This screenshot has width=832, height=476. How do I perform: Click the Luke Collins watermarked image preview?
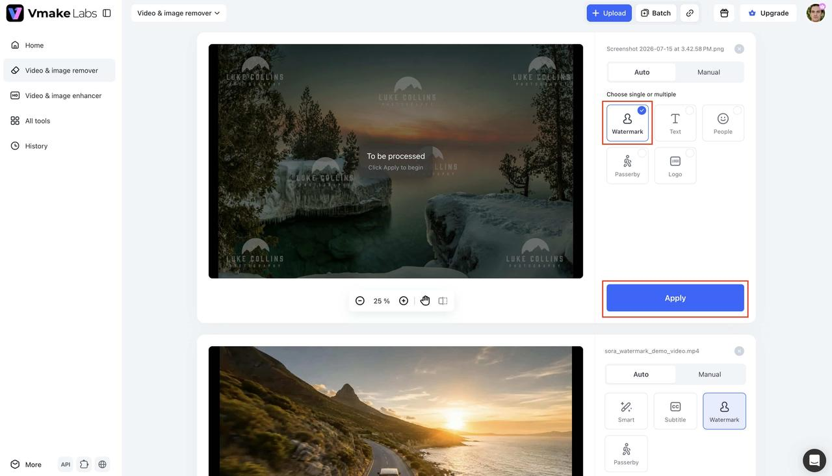[396, 161]
